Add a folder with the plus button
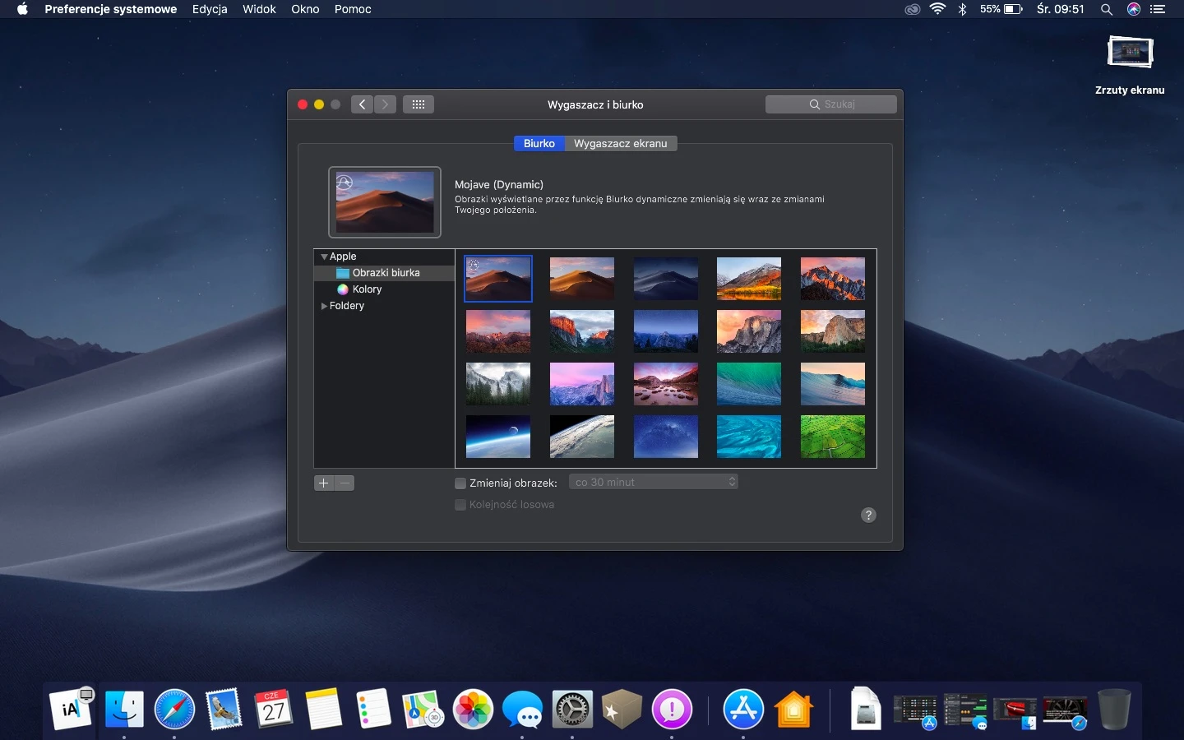This screenshot has height=740, width=1184. tap(324, 483)
